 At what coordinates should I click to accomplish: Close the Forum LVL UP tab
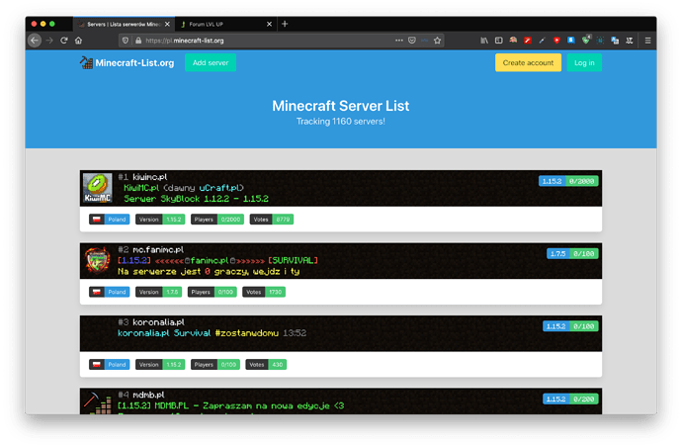269,25
